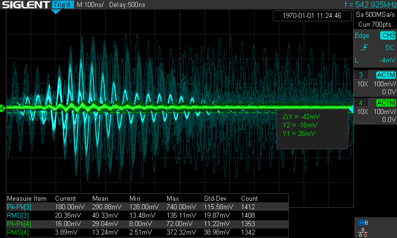Image resolution: width=397 pixels, height=238 pixels.
Task: Click the trigger level arrow on right edge
Action: [x=350, y=109]
